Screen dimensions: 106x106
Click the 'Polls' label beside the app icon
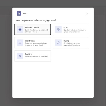coord(24,14)
